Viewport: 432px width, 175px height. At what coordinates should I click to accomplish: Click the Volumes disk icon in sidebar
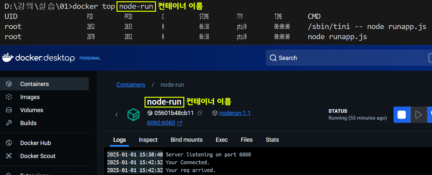coord(9,110)
